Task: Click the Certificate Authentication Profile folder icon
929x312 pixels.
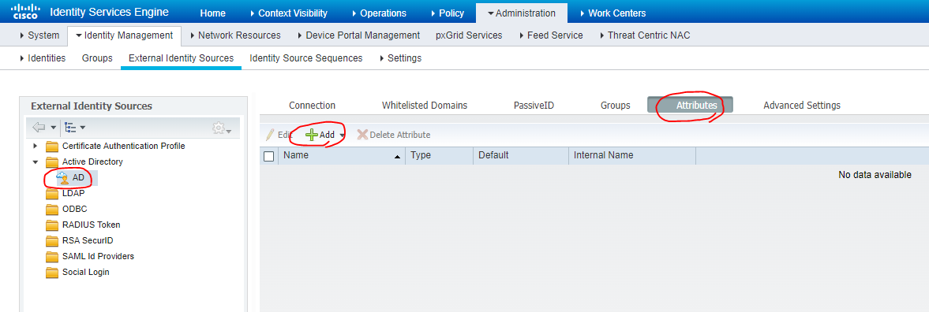Action: pyautogui.click(x=53, y=146)
